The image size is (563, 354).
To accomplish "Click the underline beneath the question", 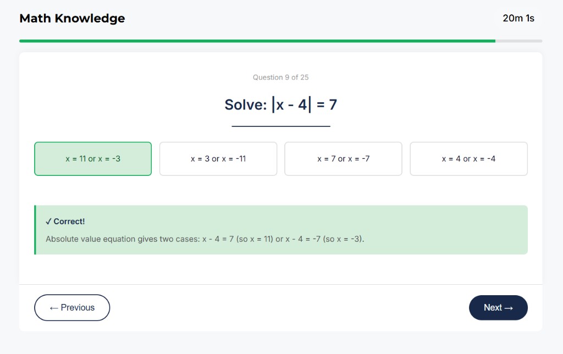I will click(x=281, y=125).
